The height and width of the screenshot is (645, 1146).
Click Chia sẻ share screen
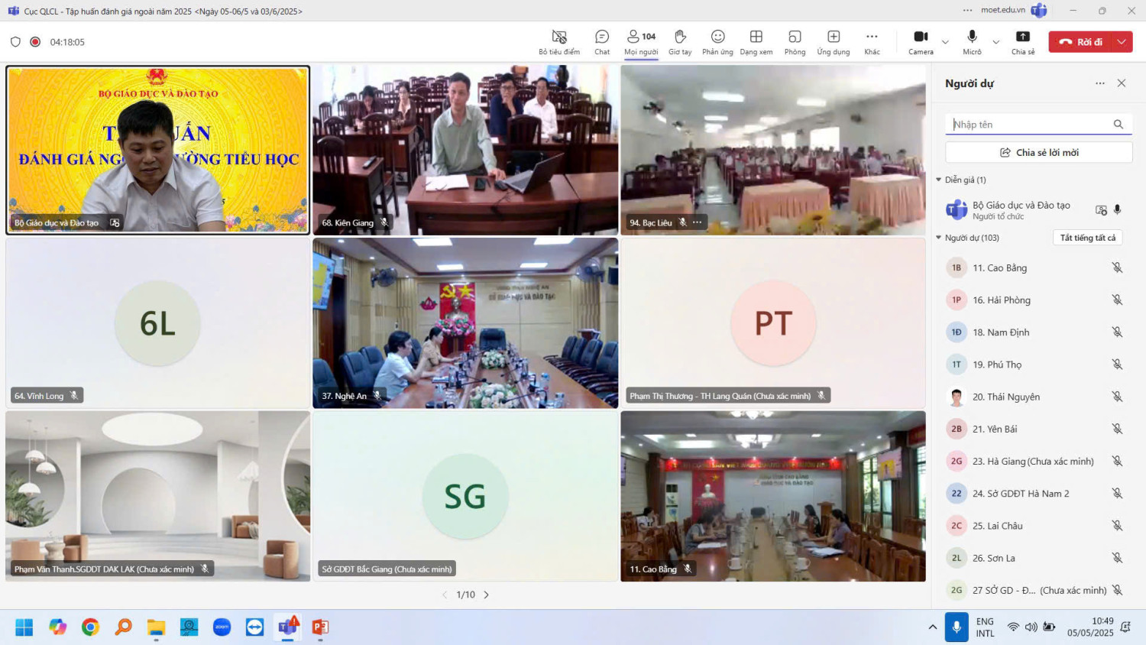coord(1023,42)
